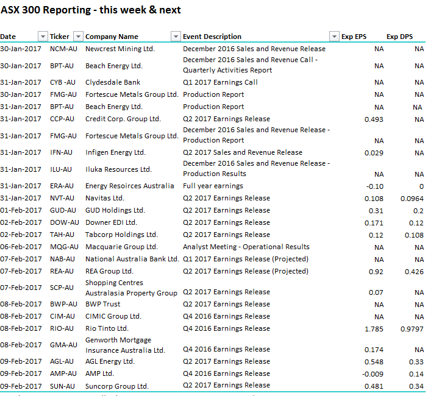Click the ILU-AU ticker cell
Viewport: 428px width, 396px height.
tap(61, 169)
